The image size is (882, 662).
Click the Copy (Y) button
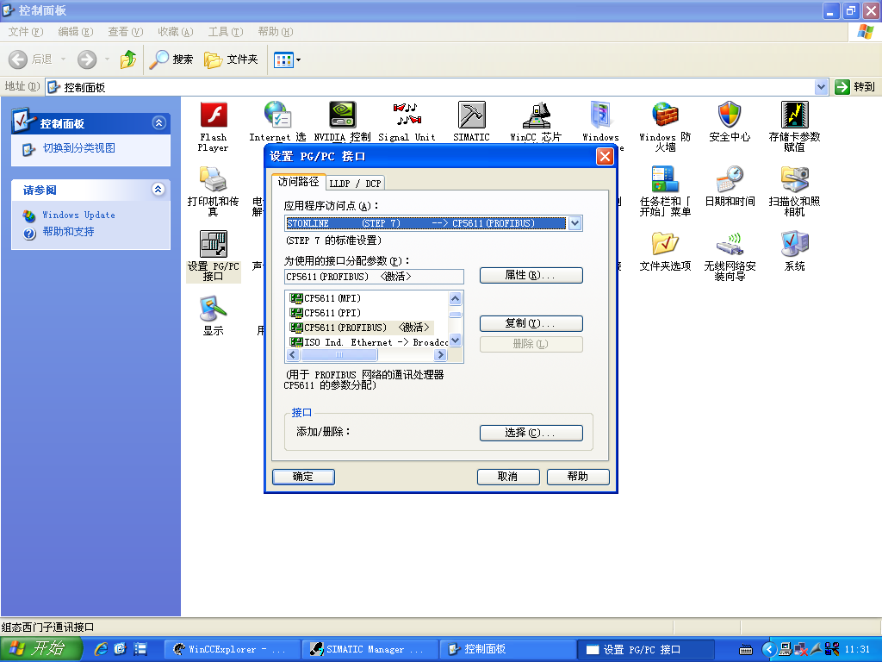(531, 324)
